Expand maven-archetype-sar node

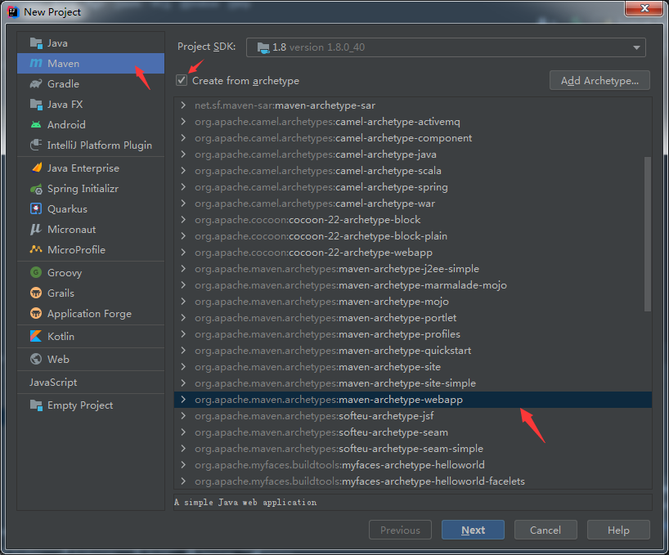pos(183,105)
